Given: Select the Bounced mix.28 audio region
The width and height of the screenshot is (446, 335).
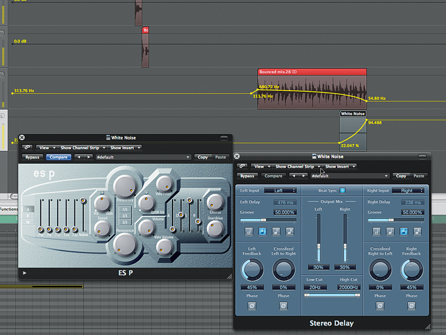Looking at the screenshot, I should pos(312,89).
